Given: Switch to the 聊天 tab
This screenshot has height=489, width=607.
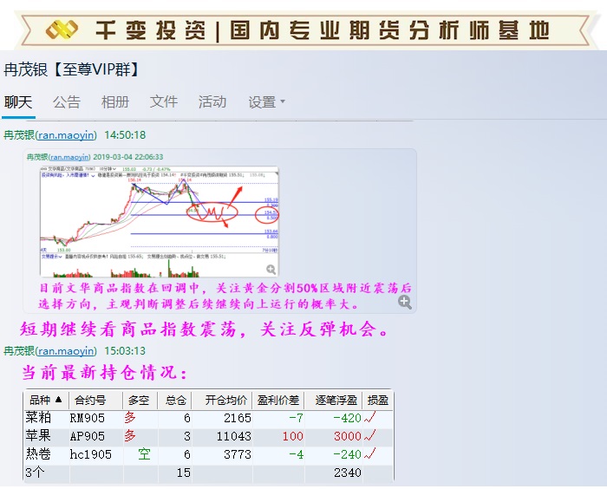Looking at the screenshot, I should [18, 102].
